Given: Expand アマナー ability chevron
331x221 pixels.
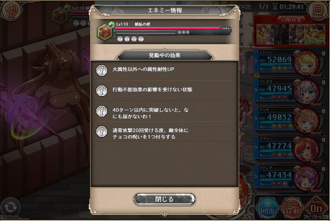Looking at the screenshot, I should click(x=256, y=147).
